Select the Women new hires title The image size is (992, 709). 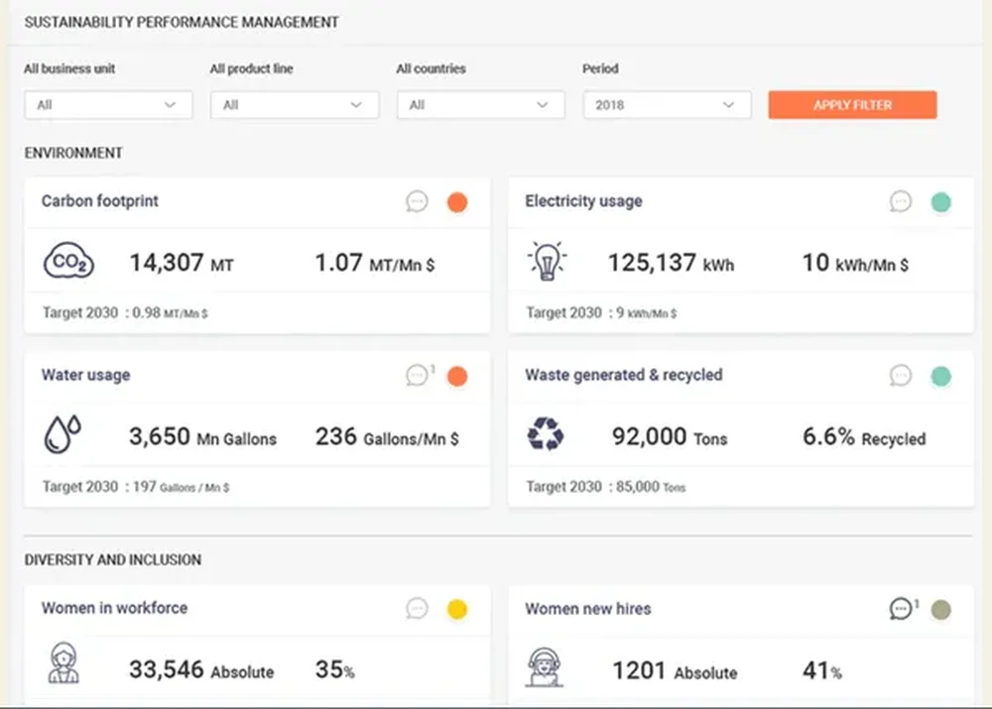tap(587, 609)
